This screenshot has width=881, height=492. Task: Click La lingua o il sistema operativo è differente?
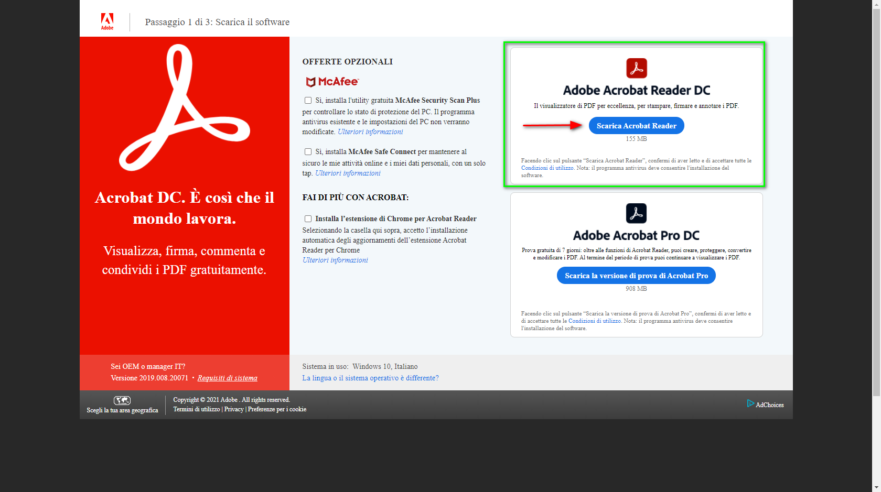coord(370,378)
